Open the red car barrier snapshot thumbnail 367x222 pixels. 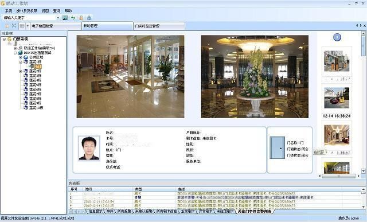click(x=337, y=98)
